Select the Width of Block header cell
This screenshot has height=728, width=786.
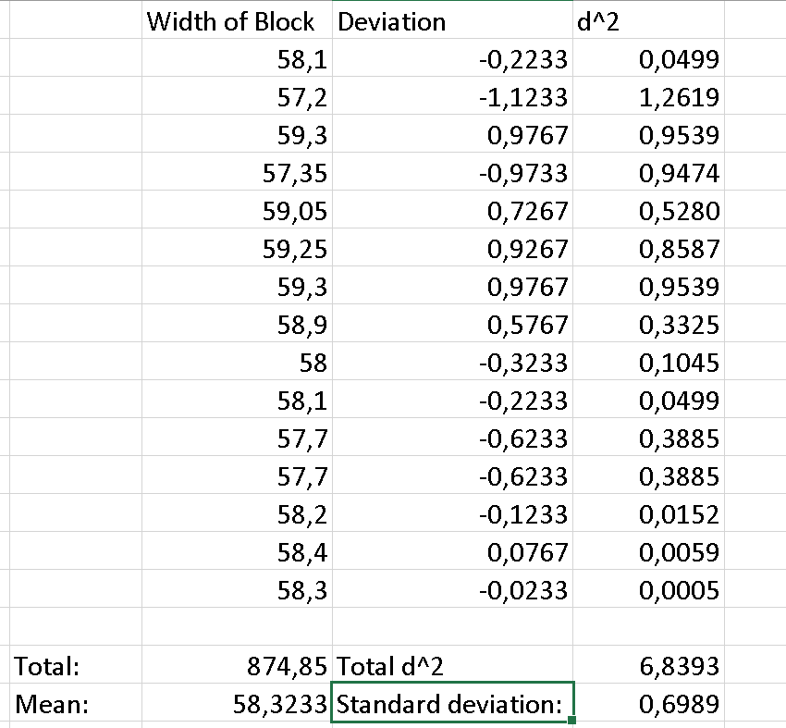[x=237, y=20]
